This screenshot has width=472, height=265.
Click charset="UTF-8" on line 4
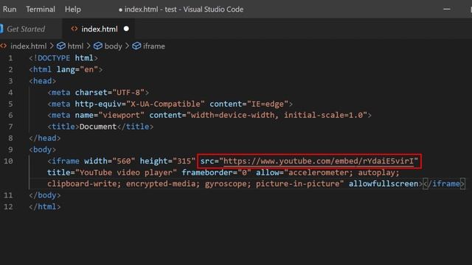pyautogui.click(x=110, y=92)
